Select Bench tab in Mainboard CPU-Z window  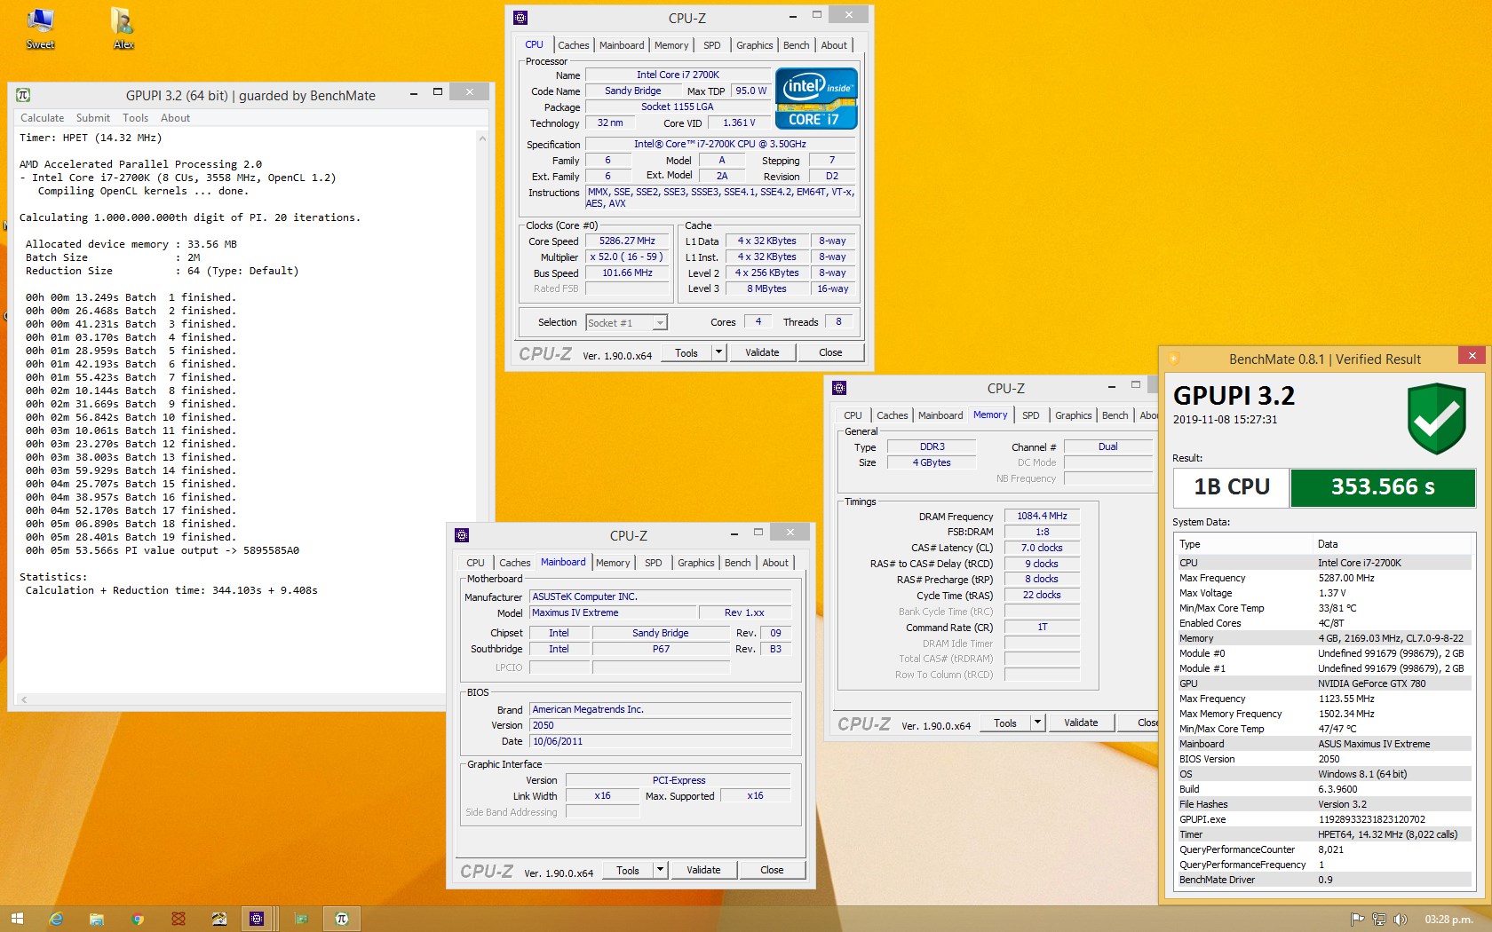pyautogui.click(x=738, y=563)
